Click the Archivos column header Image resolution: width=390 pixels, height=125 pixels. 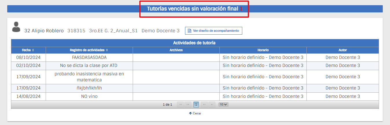click(176, 50)
